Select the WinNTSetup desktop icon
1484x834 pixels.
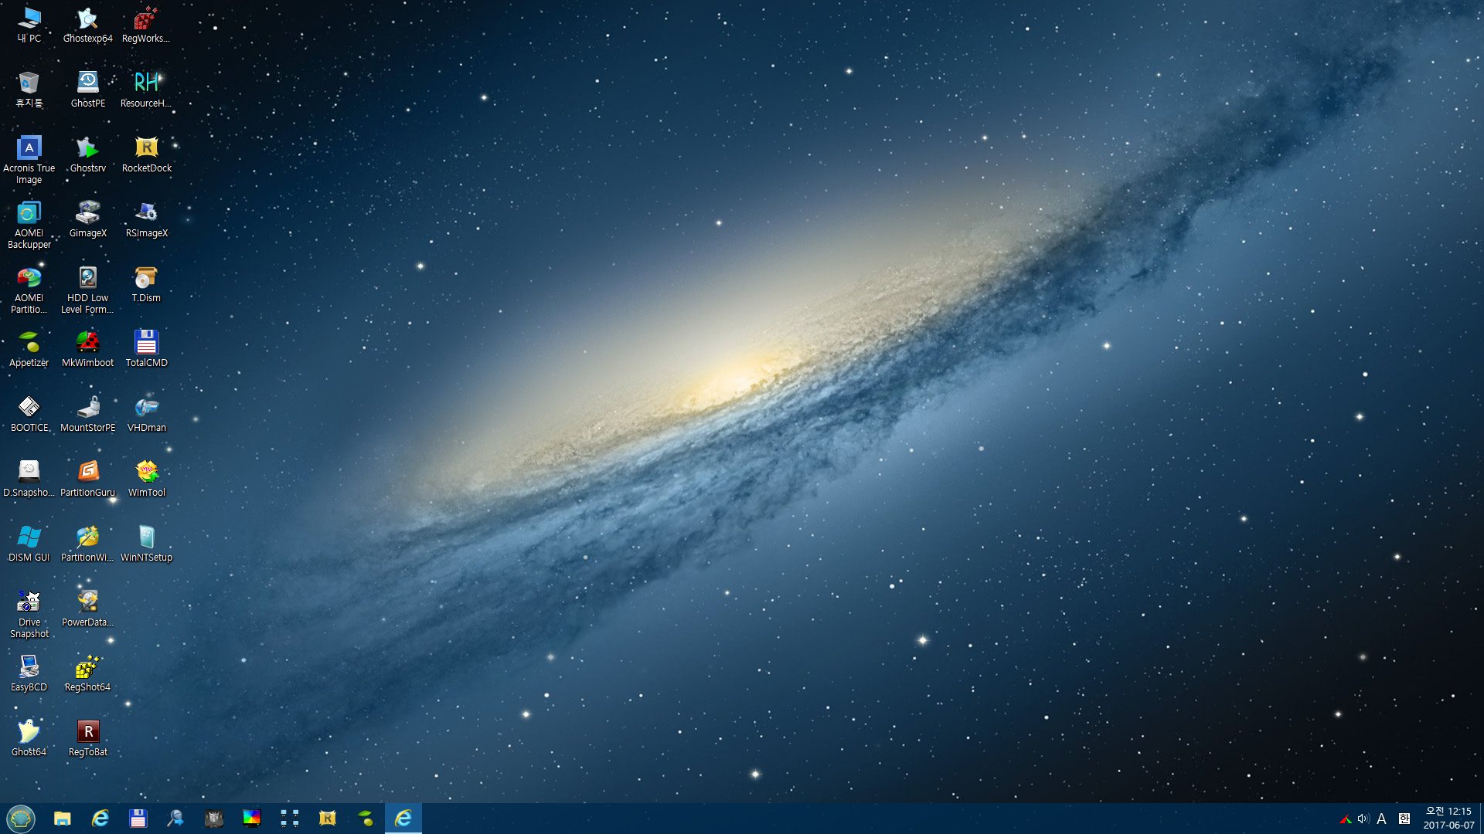(147, 544)
